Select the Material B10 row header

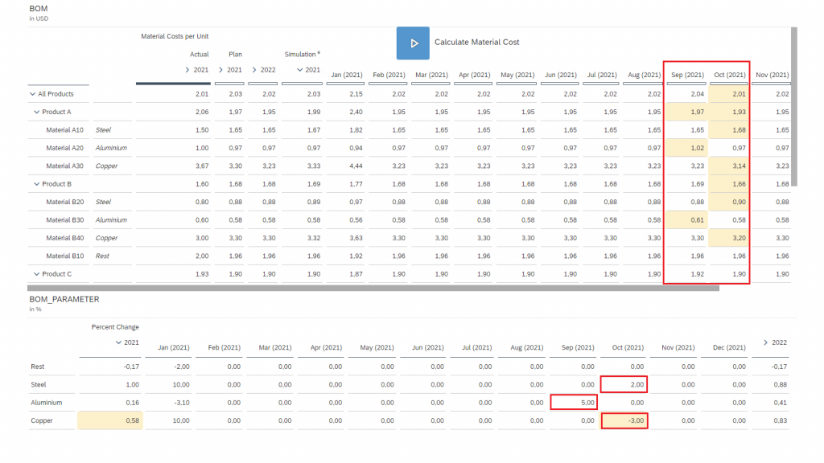[x=64, y=256]
